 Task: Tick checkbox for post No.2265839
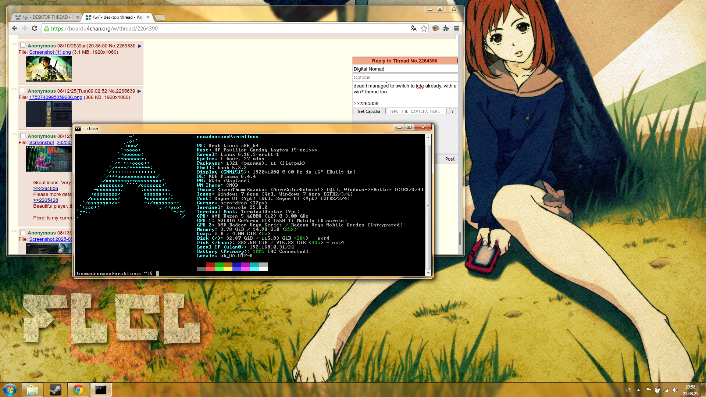[x=23, y=91]
